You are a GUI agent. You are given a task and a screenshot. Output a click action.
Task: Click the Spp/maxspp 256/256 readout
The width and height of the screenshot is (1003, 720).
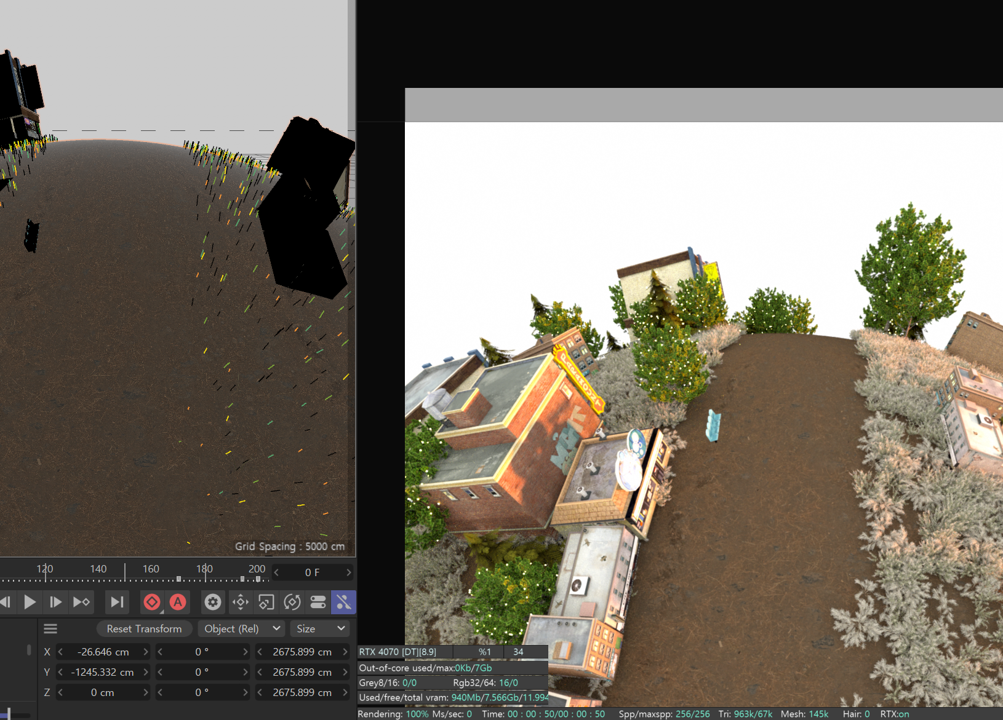pyautogui.click(x=664, y=714)
